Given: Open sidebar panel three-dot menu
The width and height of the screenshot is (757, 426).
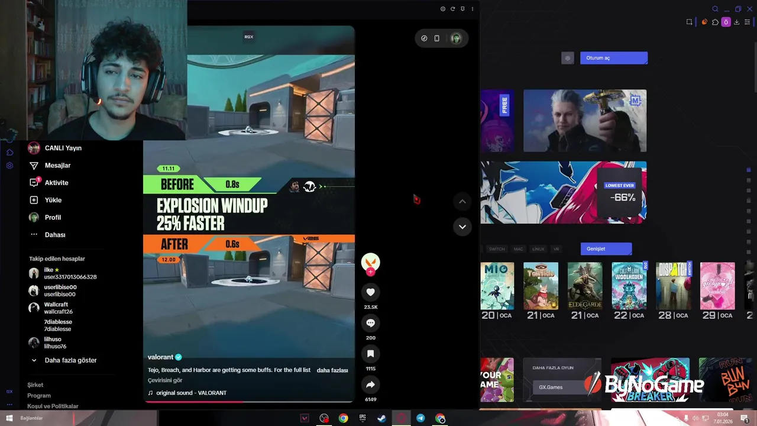Looking at the screenshot, I should 472,9.
